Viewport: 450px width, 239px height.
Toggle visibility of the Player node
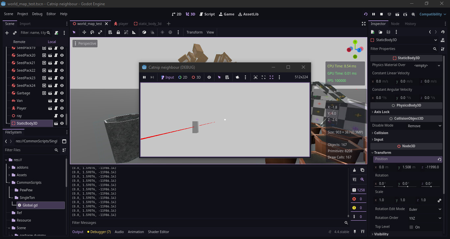tap(62, 108)
